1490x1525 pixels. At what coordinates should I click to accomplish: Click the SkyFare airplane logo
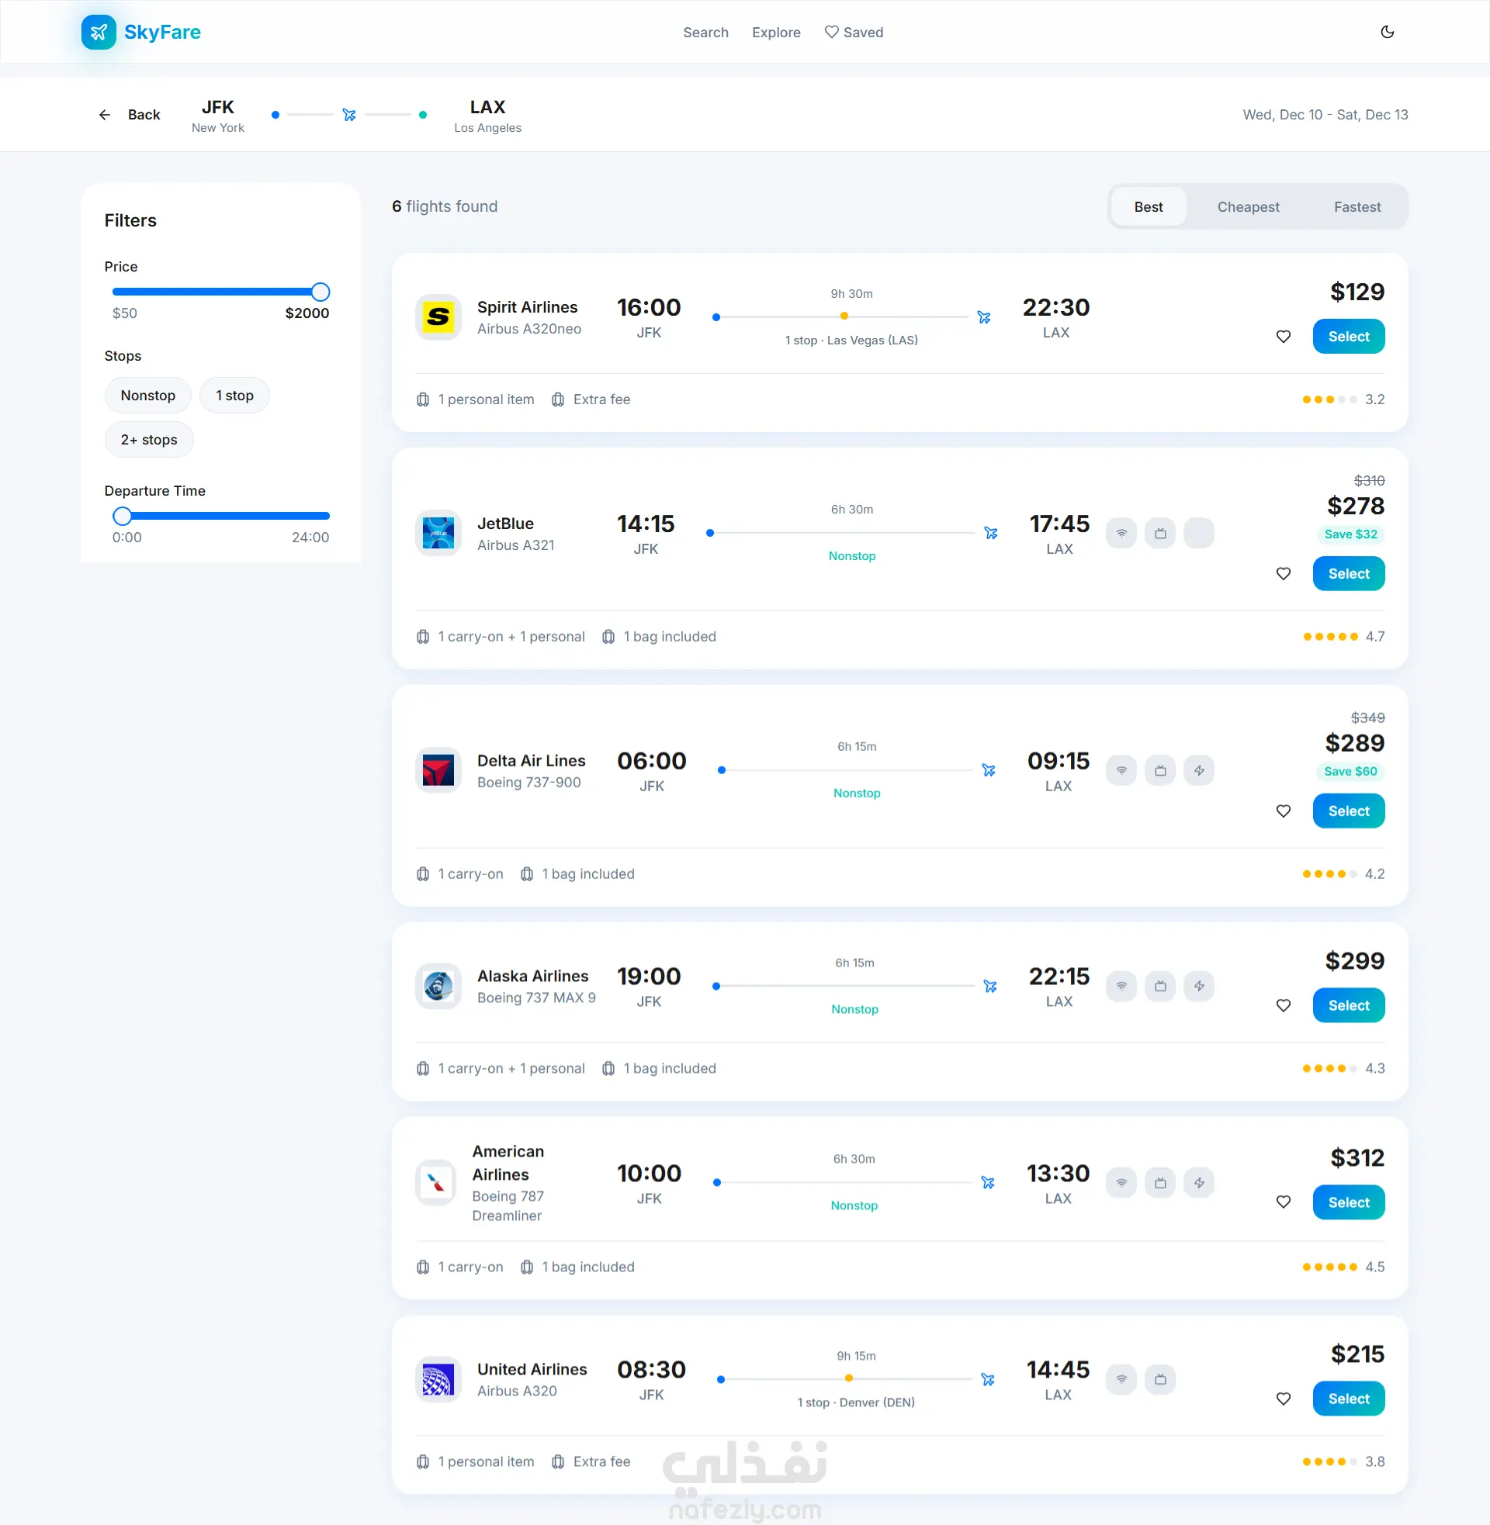pos(99,32)
